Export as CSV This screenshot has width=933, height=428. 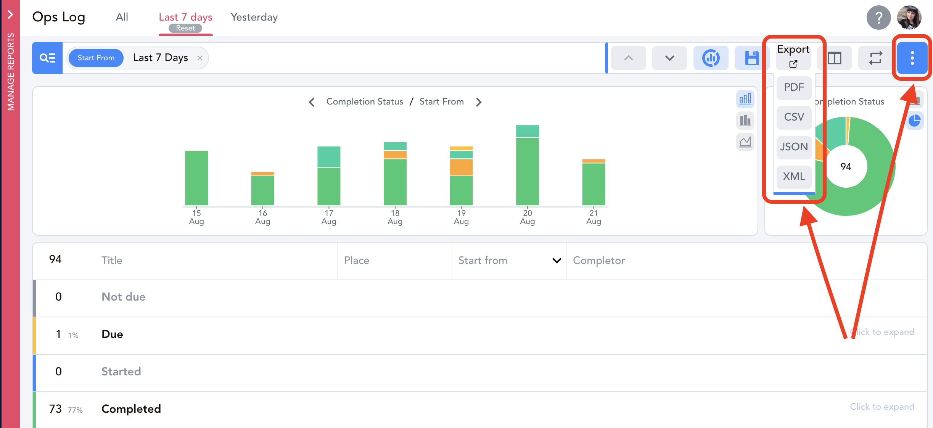tap(794, 117)
